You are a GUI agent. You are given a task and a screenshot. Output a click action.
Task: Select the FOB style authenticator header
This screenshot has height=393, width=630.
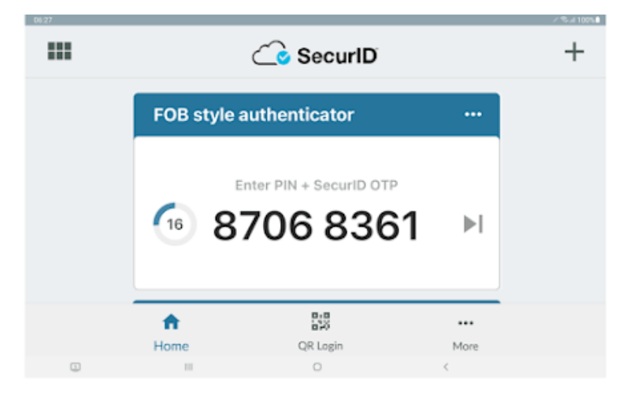pyautogui.click(x=317, y=115)
